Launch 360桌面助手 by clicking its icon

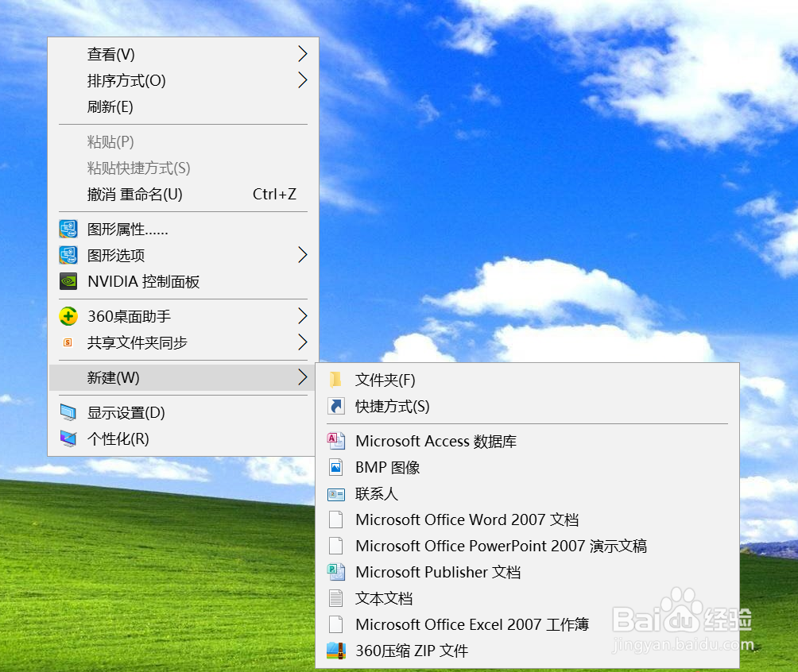click(x=68, y=315)
